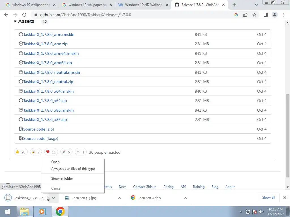This screenshot has width=290, height=217.
Task: Open the Docs footer link
Action: pyautogui.click(x=122, y=187)
